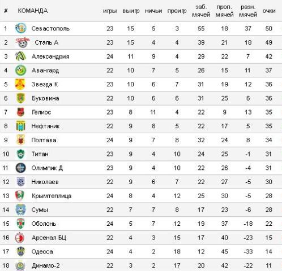Select the КОМАНДА column header
Viewport: 282px width, 271px height.
[33, 11]
